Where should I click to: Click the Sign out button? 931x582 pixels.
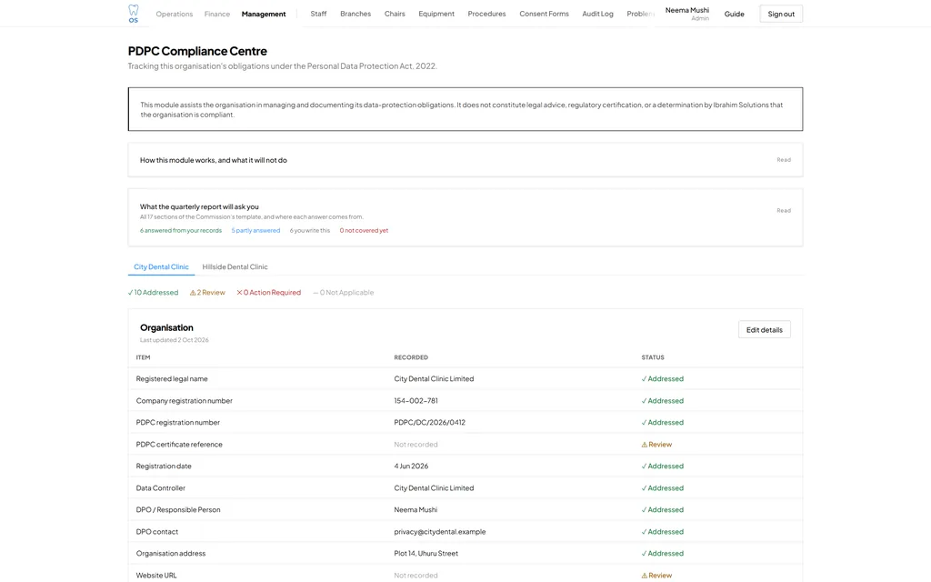click(781, 15)
